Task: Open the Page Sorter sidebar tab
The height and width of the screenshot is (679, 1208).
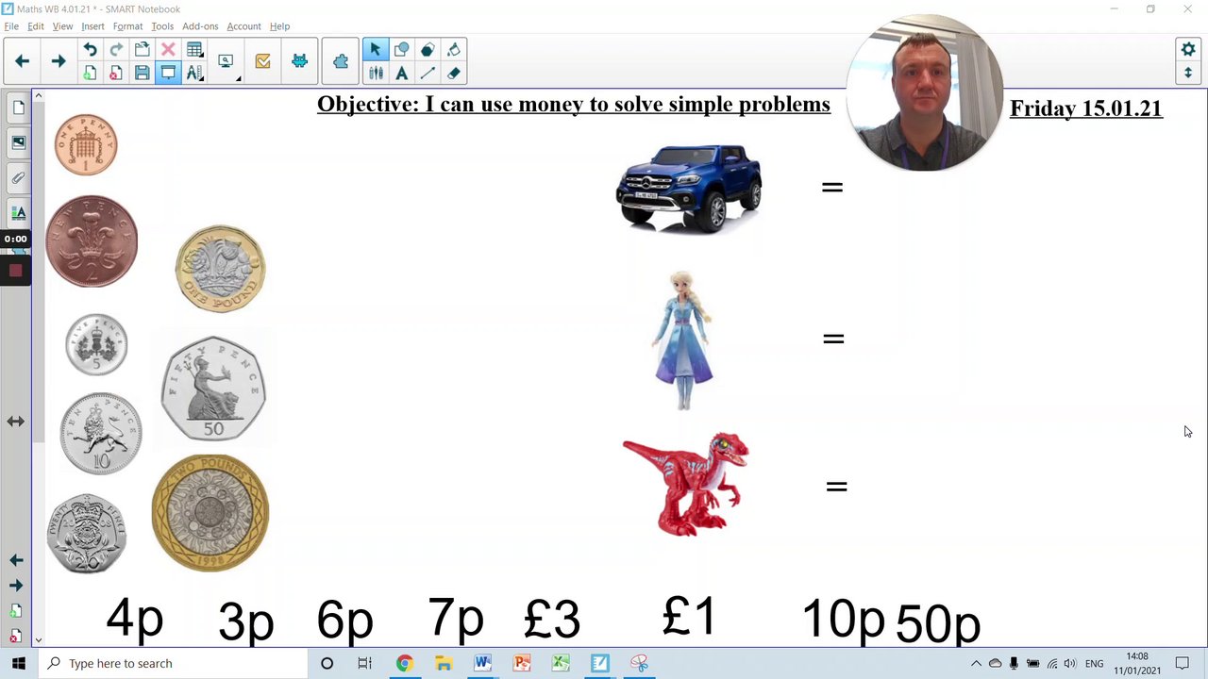Action: tap(18, 108)
